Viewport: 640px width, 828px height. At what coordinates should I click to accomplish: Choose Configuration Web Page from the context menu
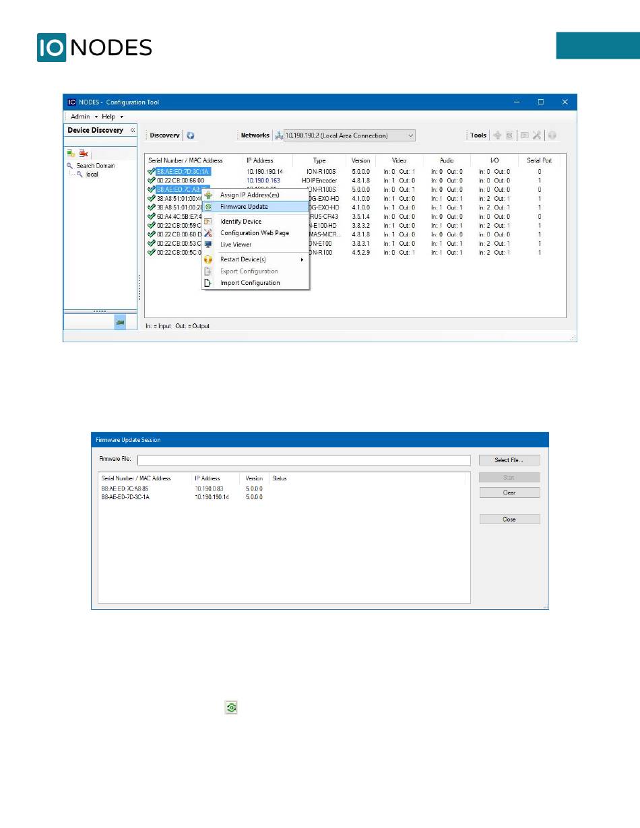[256, 233]
